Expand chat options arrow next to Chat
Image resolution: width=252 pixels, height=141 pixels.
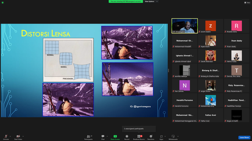[x=107, y=136]
